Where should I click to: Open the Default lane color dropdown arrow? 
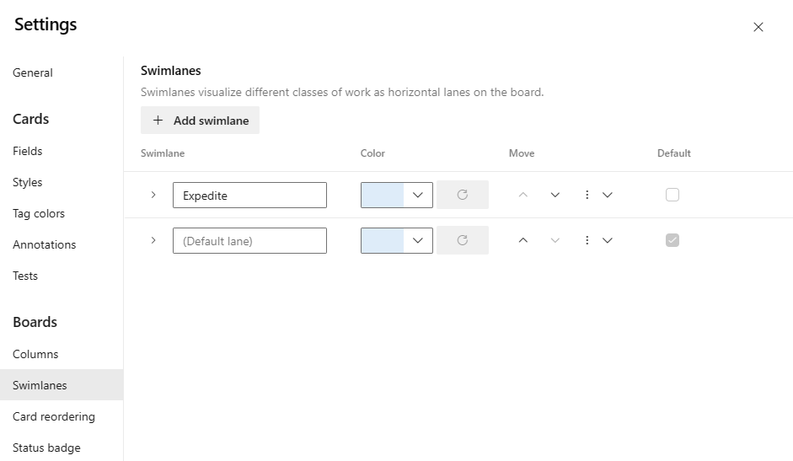pos(418,240)
